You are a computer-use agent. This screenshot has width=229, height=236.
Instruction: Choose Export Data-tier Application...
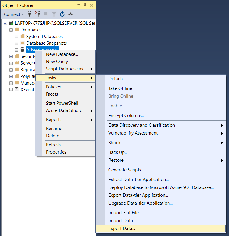(x=161, y=195)
